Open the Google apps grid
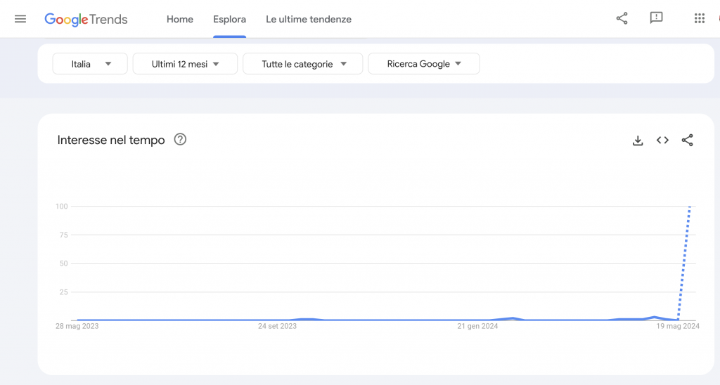This screenshot has height=385, width=720. point(700,18)
